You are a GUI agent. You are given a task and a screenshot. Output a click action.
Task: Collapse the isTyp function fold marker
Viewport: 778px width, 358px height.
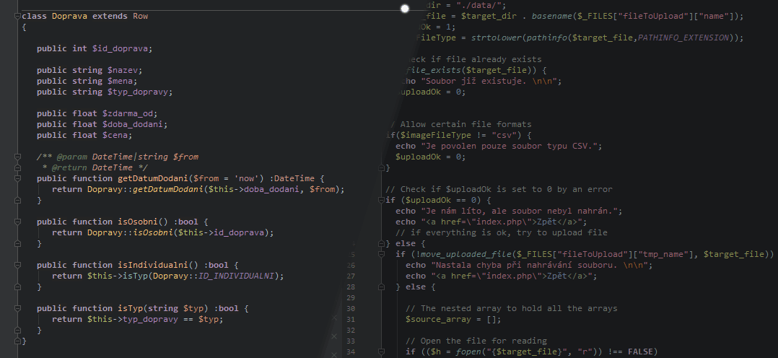[x=17, y=308]
